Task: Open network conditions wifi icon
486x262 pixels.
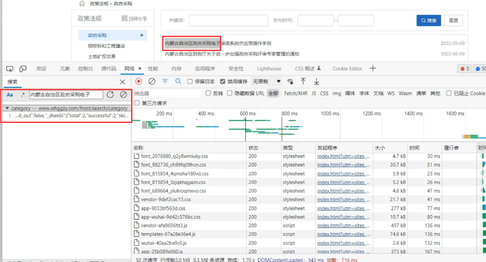Action: tap(290, 82)
